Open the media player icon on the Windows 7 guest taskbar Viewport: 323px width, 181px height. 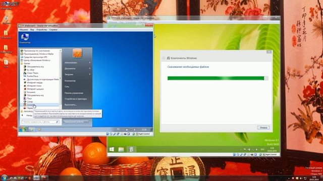coord(39,130)
